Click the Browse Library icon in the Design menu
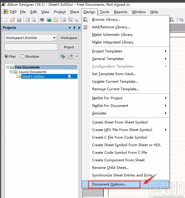Screen dimensions: 185x198 pyautogui.click(x=85, y=20)
